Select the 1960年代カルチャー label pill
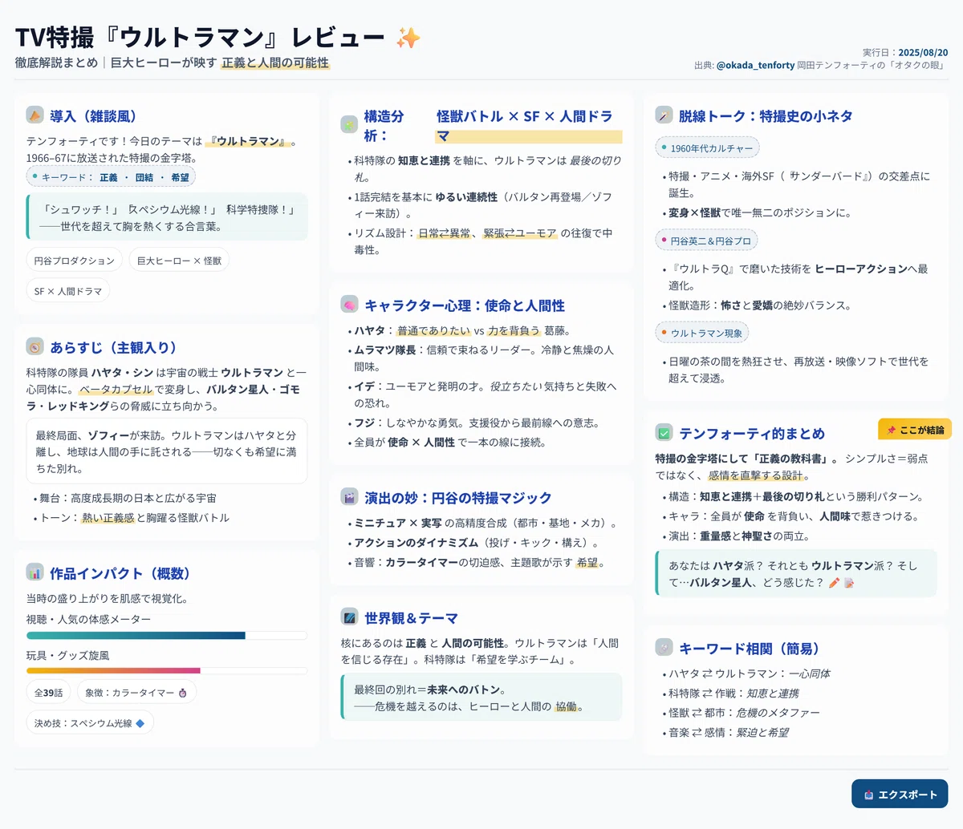The height and width of the screenshot is (829, 963). [707, 148]
